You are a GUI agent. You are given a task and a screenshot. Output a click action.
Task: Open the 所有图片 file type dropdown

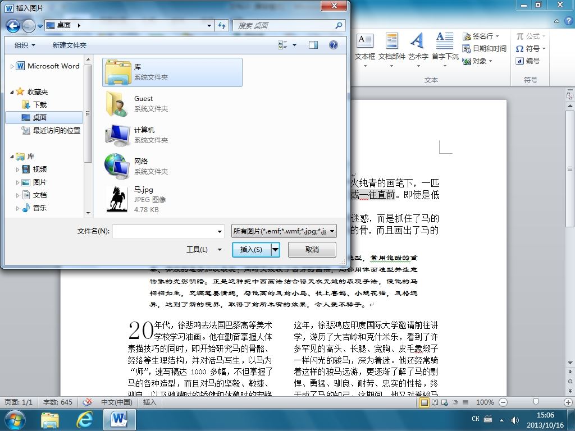(x=284, y=231)
